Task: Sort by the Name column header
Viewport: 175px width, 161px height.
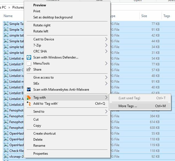Action: (8, 16)
